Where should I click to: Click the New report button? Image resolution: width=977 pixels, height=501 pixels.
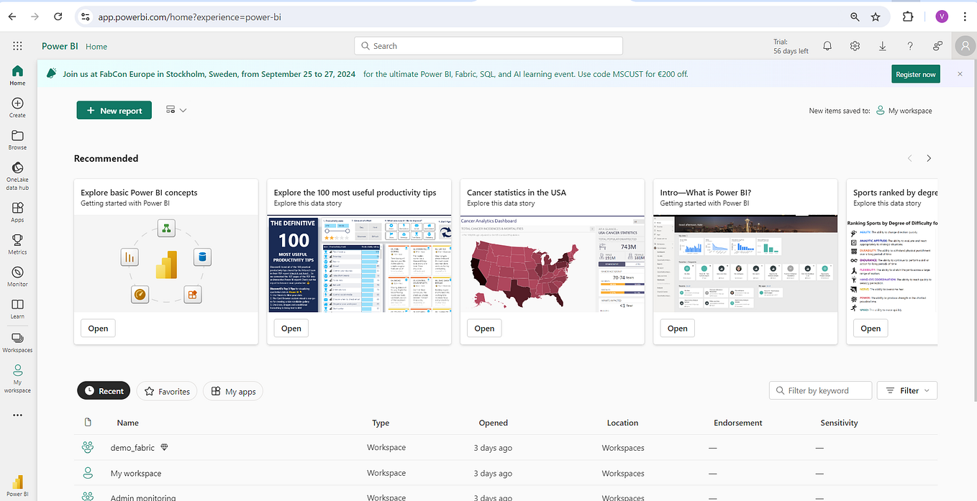114,110
